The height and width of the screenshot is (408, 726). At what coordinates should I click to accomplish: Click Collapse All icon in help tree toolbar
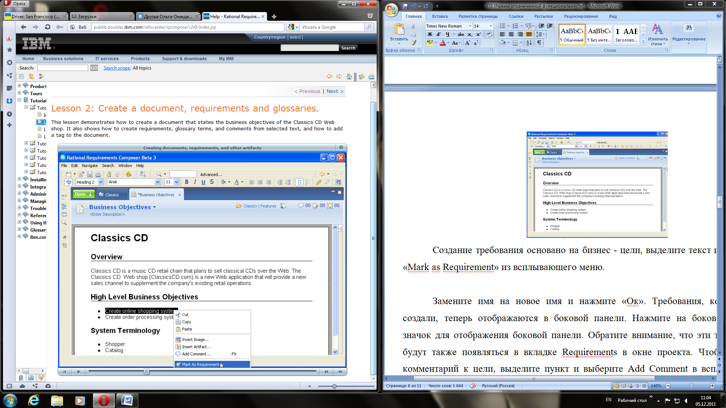click(22, 77)
